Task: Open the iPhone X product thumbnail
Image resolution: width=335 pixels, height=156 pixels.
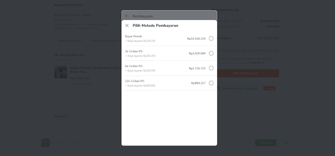Action: pos(61,72)
